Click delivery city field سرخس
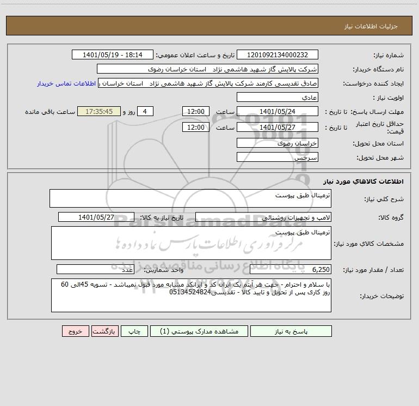 [x=278, y=157]
